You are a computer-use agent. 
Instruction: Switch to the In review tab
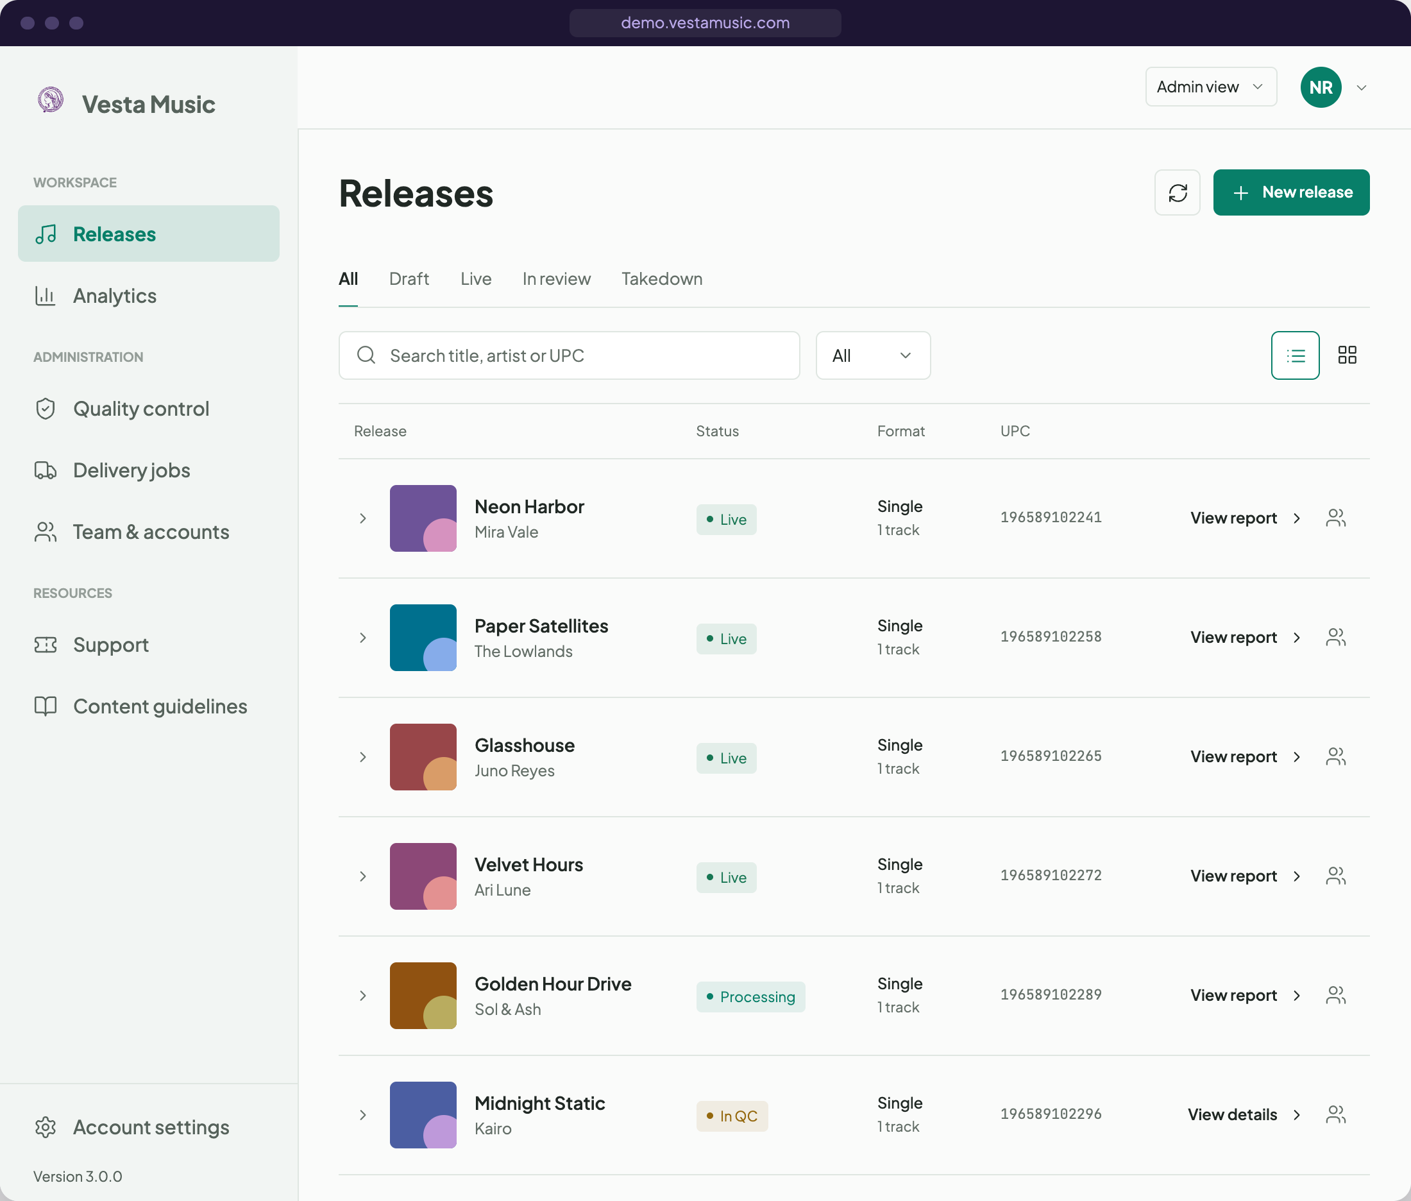click(x=556, y=278)
